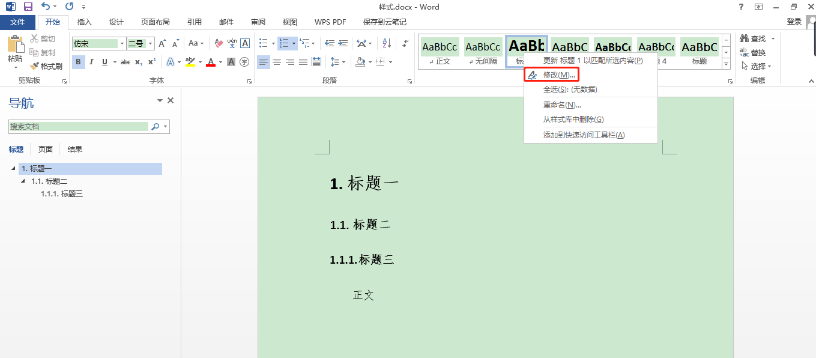Open the line spacing dropdown
This screenshot has height=358, width=816.
click(x=337, y=62)
